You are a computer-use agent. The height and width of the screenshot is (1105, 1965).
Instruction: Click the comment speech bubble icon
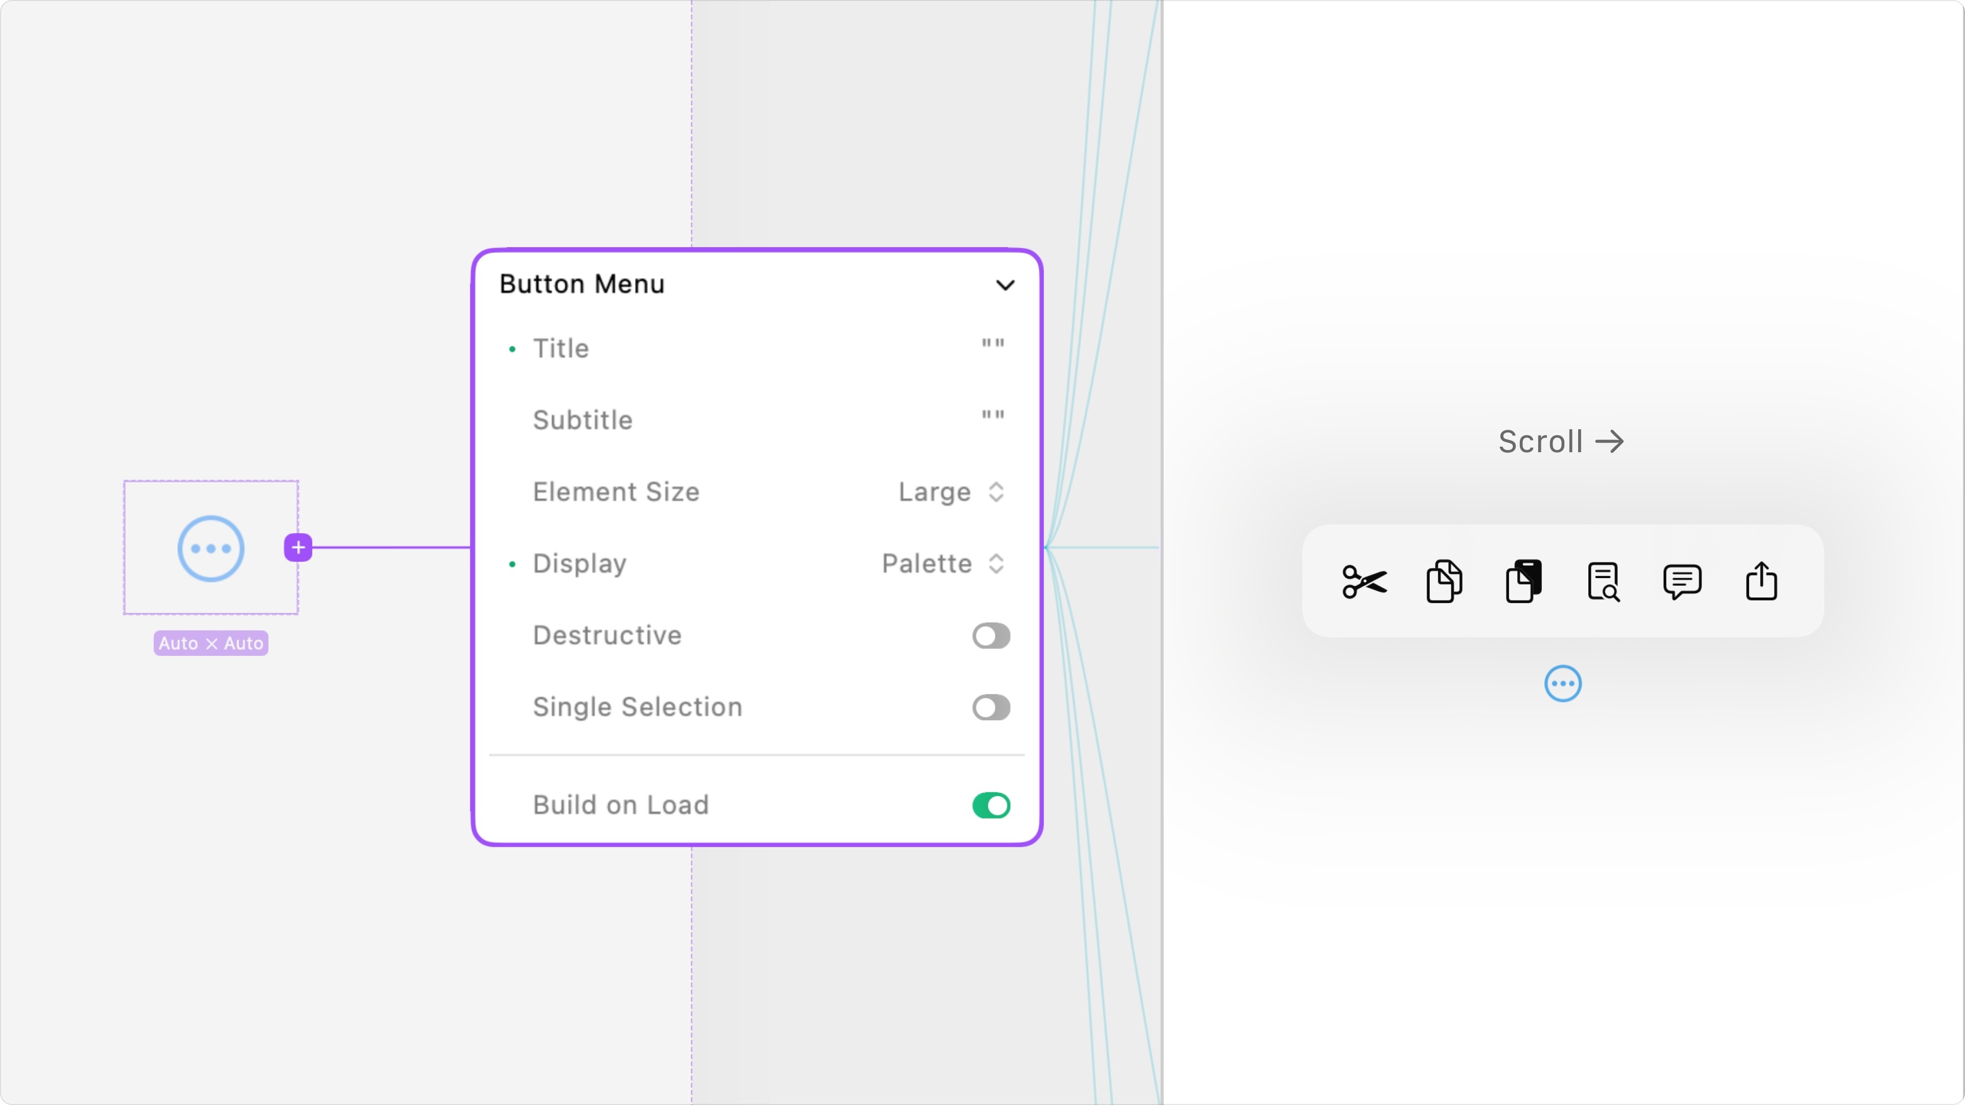pyautogui.click(x=1682, y=582)
